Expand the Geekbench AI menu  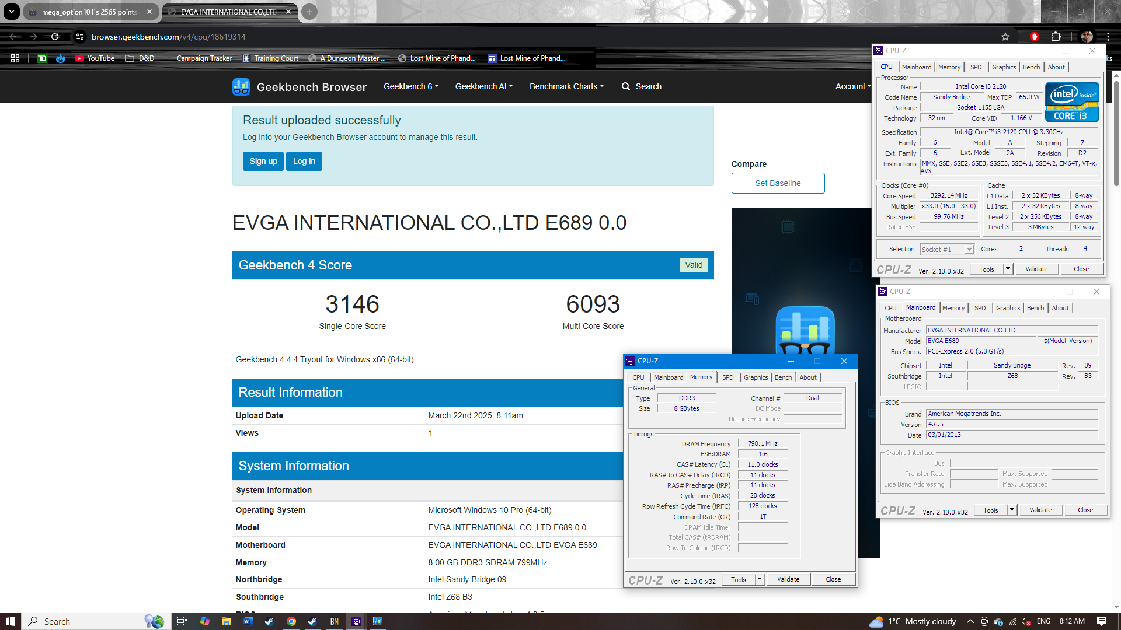(x=484, y=86)
